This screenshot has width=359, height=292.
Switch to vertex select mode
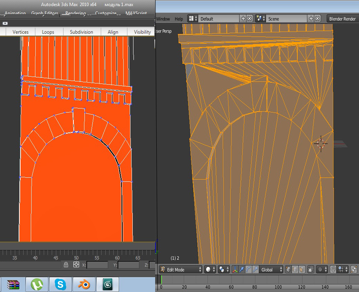[x=289, y=270]
